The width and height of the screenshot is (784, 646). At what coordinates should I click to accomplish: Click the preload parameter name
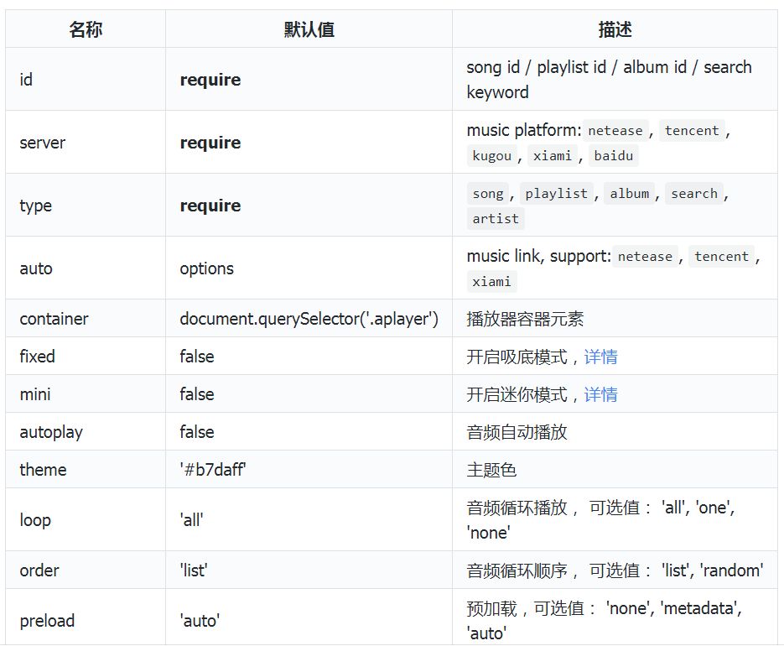click(47, 621)
